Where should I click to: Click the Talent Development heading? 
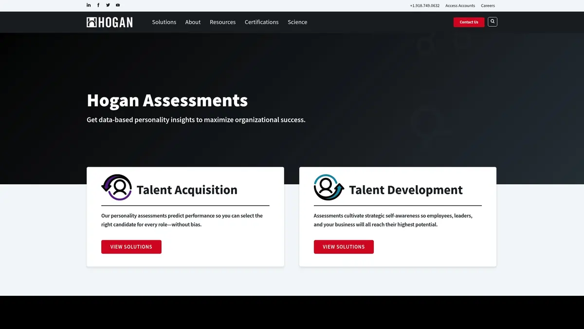click(x=406, y=190)
